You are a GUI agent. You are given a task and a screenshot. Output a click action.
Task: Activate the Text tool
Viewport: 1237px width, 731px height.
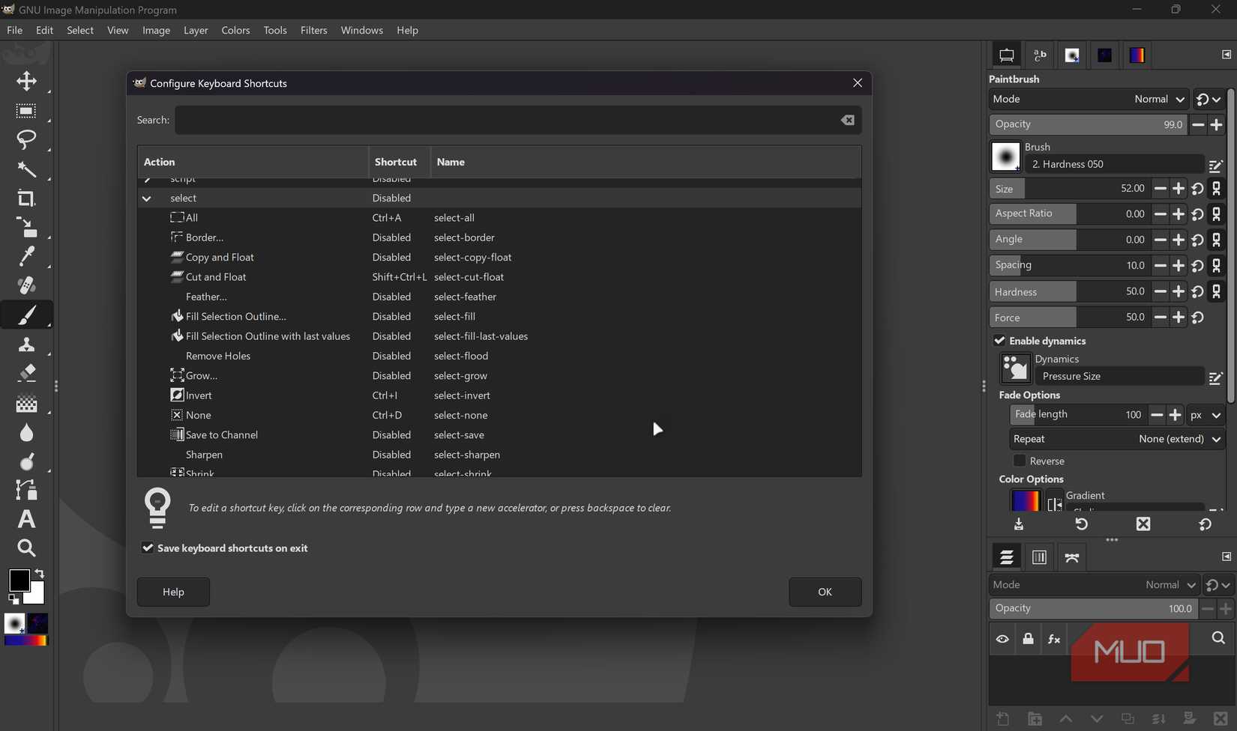click(x=26, y=519)
